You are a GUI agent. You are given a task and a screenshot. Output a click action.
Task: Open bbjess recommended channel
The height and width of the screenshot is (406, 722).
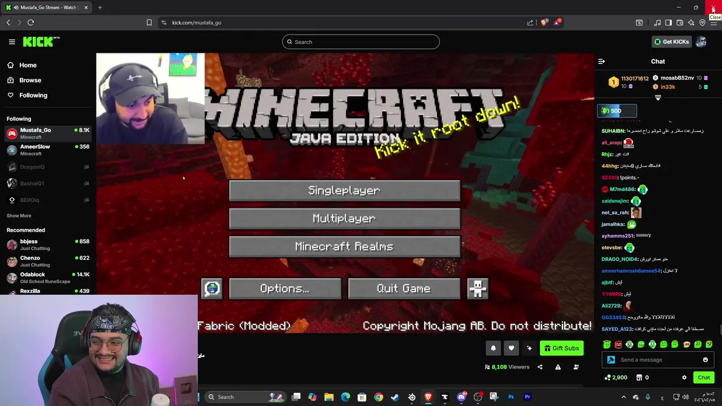click(48, 245)
